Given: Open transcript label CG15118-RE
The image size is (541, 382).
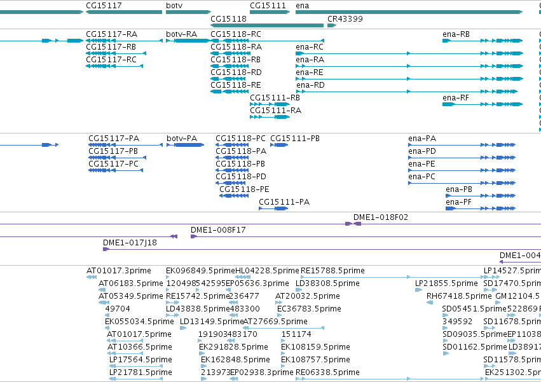Looking at the screenshot, I should pos(236,85).
